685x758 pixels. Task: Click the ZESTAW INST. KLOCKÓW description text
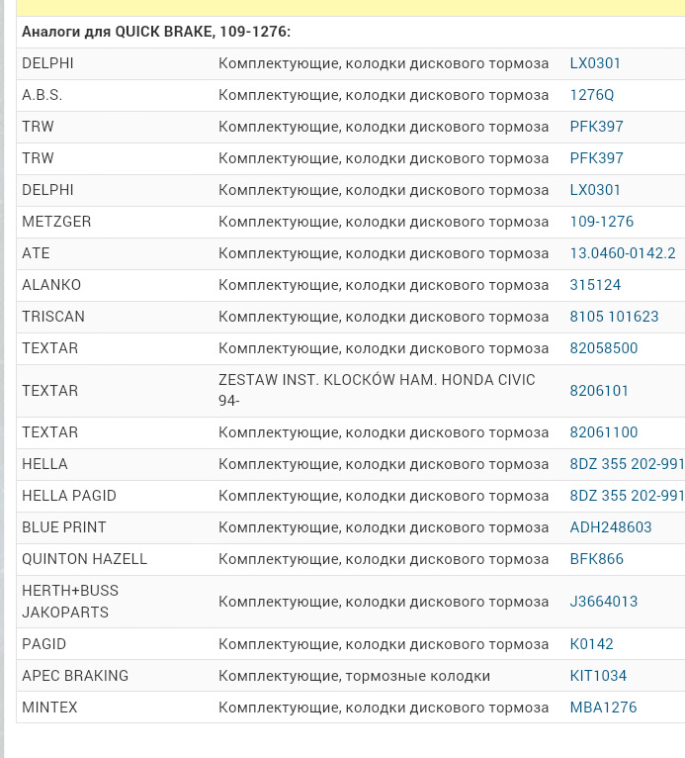point(377,390)
